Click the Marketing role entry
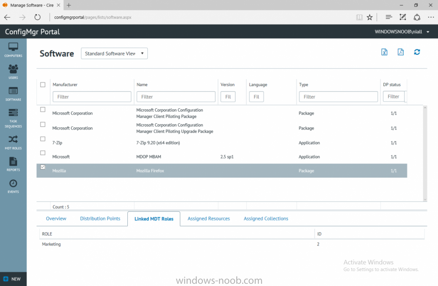This screenshot has width=438, height=286. click(51, 244)
